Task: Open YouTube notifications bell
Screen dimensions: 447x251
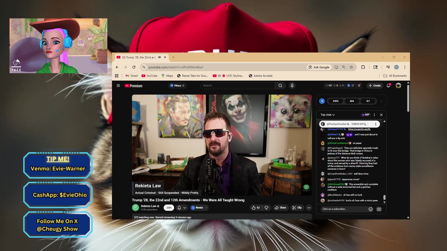Action: [x=388, y=85]
